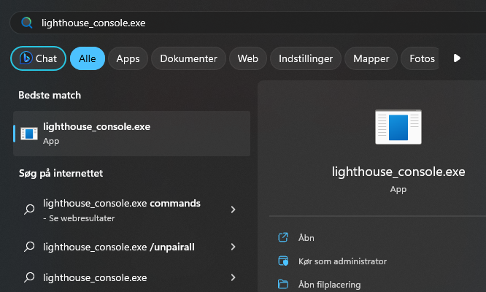Image resolution: width=486 pixels, height=292 pixels.
Task: Click the large app thumbnail in preview pane
Action: [398, 127]
